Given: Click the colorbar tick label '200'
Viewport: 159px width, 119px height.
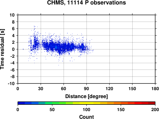Looking at the screenshot, I should point(155,109).
